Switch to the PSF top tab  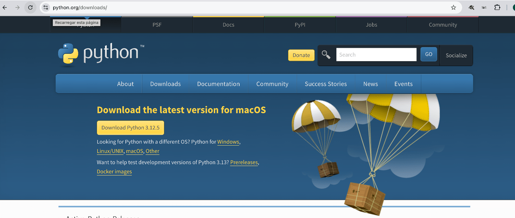(x=157, y=25)
